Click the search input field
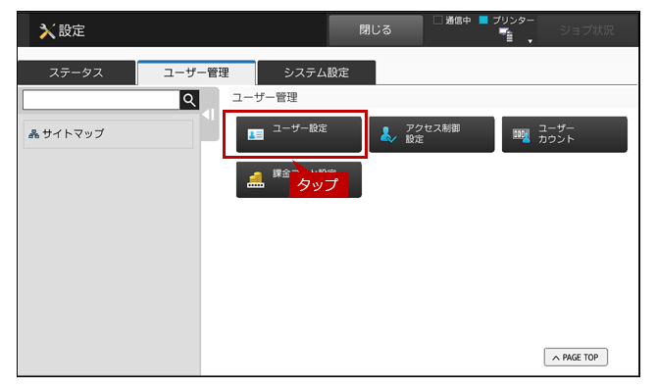This screenshot has width=657, height=388. coord(101,100)
